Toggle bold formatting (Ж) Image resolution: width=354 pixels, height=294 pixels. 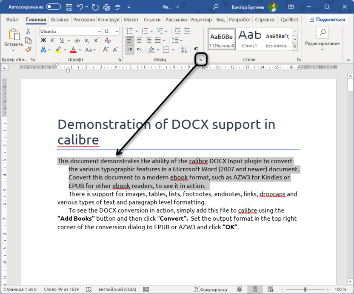click(x=43, y=40)
